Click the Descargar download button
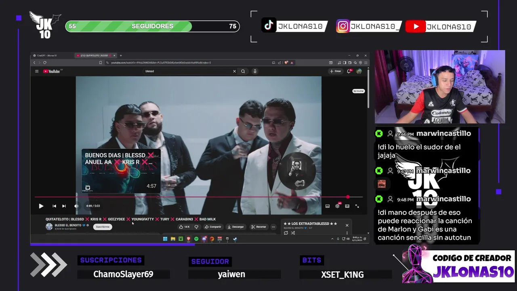Image resolution: width=517 pixels, height=291 pixels. pos(235,227)
